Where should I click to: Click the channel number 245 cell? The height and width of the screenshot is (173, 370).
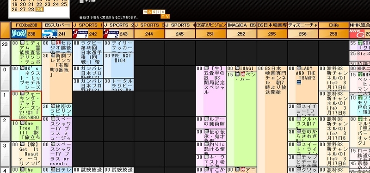click(180, 34)
